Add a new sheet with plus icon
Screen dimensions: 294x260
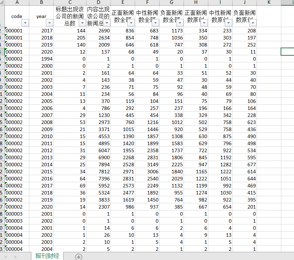pos(79,257)
